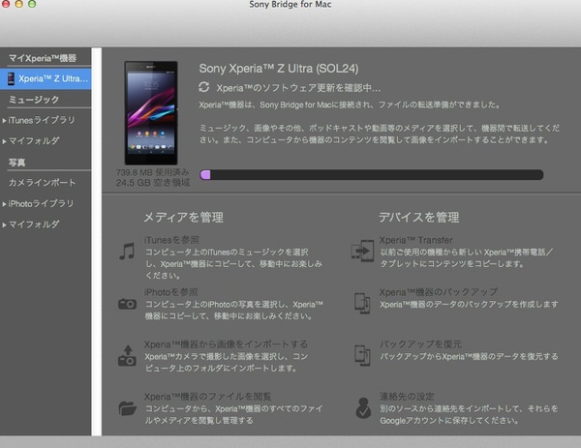
Task: Expand the iPhotoライブラリ tree item
Action: point(4,203)
